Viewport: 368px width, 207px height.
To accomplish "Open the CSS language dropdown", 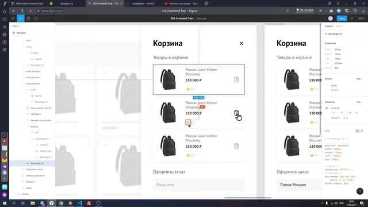I will [x=328, y=131].
